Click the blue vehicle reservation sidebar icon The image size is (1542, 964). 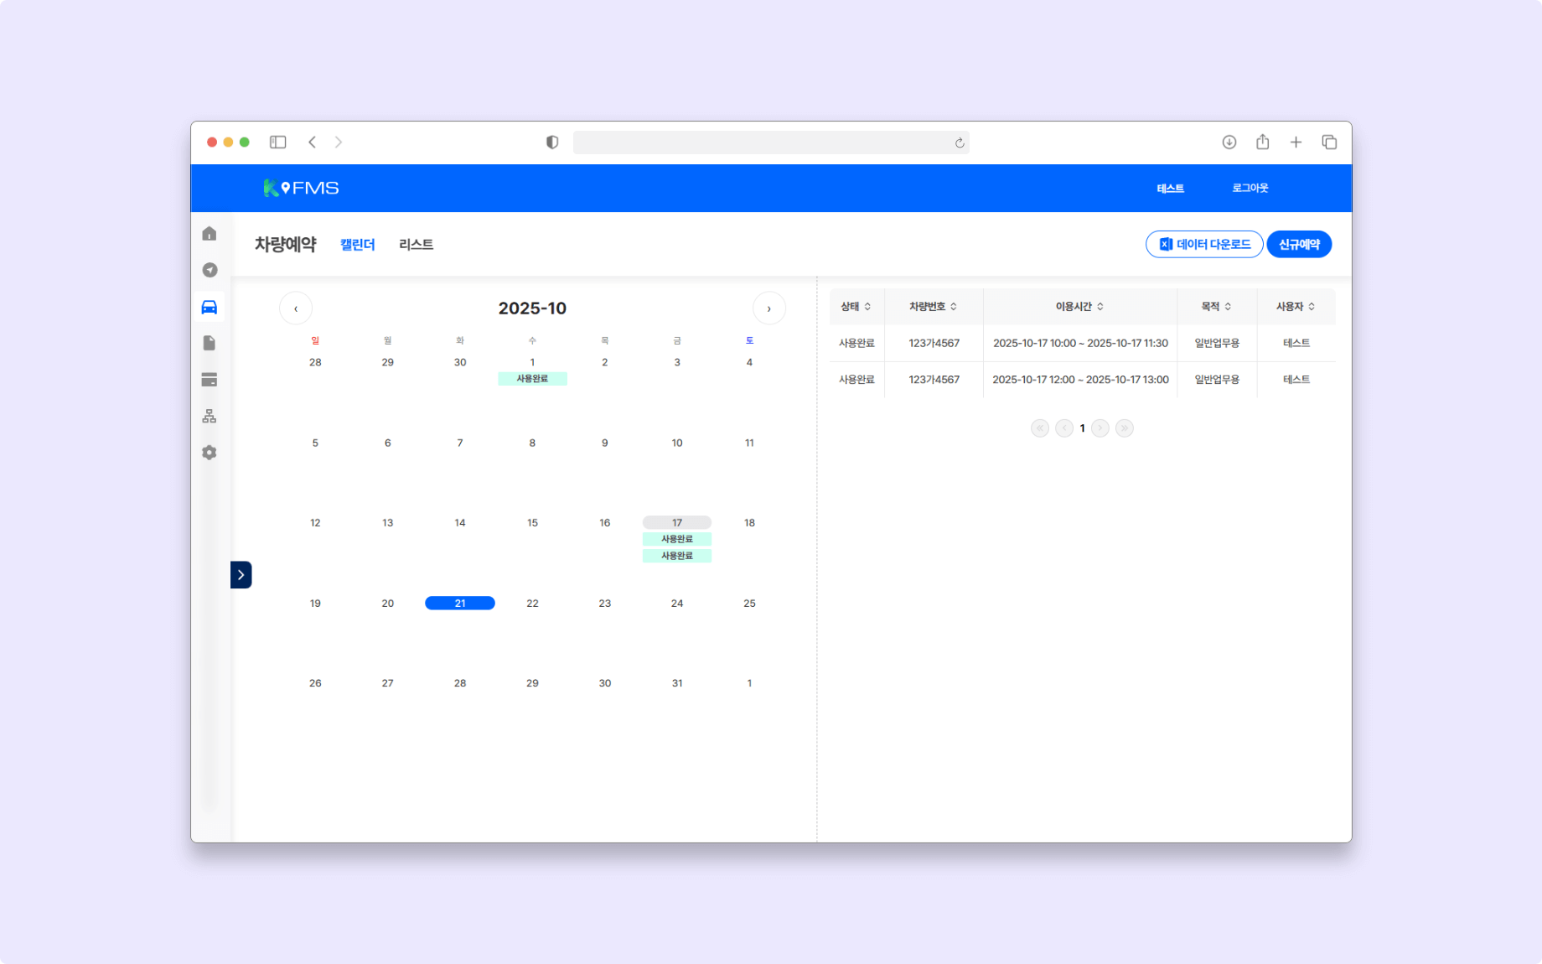pyautogui.click(x=209, y=307)
